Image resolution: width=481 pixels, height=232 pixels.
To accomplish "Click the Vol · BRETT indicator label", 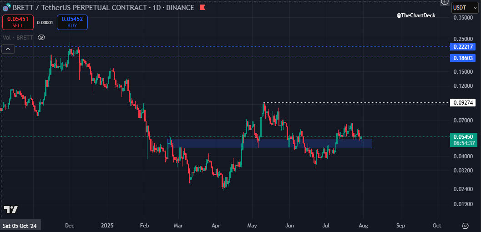I will pos(18,37).
